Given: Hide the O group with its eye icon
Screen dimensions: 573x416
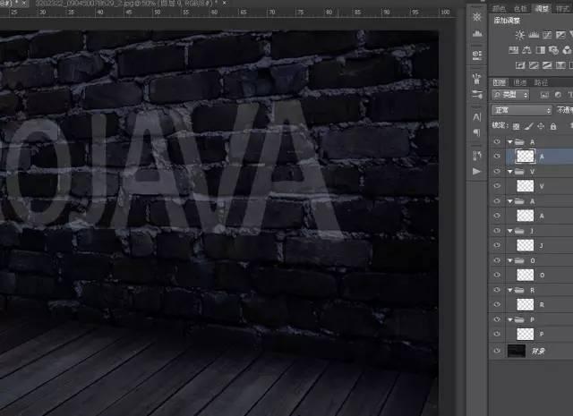Looking at the screenshot, I should point(497,260).
